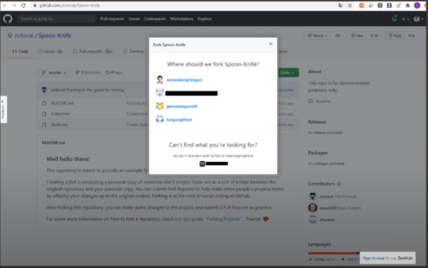428x268 pixels.
Task: Expand the Octotree side panel
Action: (x=3, y=109)
